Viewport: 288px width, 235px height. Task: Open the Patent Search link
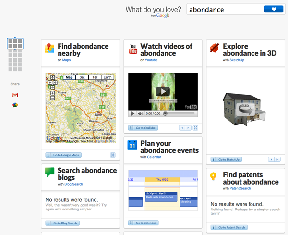[x=240, y=188]
